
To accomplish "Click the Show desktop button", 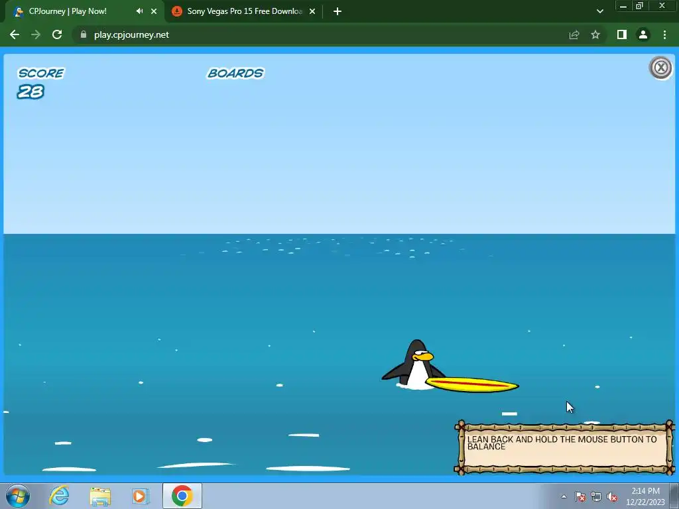I will coord(674,496).
